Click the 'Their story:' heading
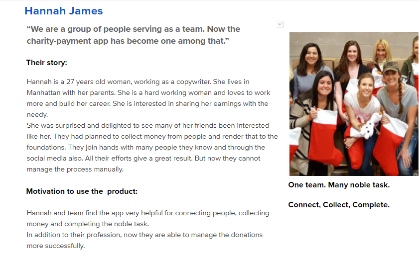Screen dimensions: 419x255 pos(46,63)
